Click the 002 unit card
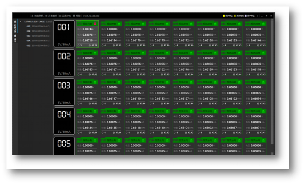 pos(64,63)
